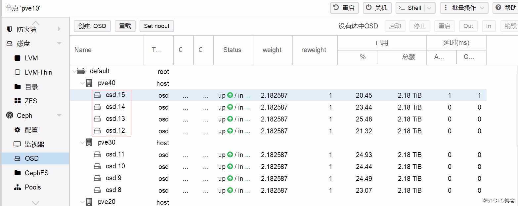Viewport: 518px width, 206px height.
Task: Click the green up-arrow status for osd.8
Action: (x=230, y=190)
